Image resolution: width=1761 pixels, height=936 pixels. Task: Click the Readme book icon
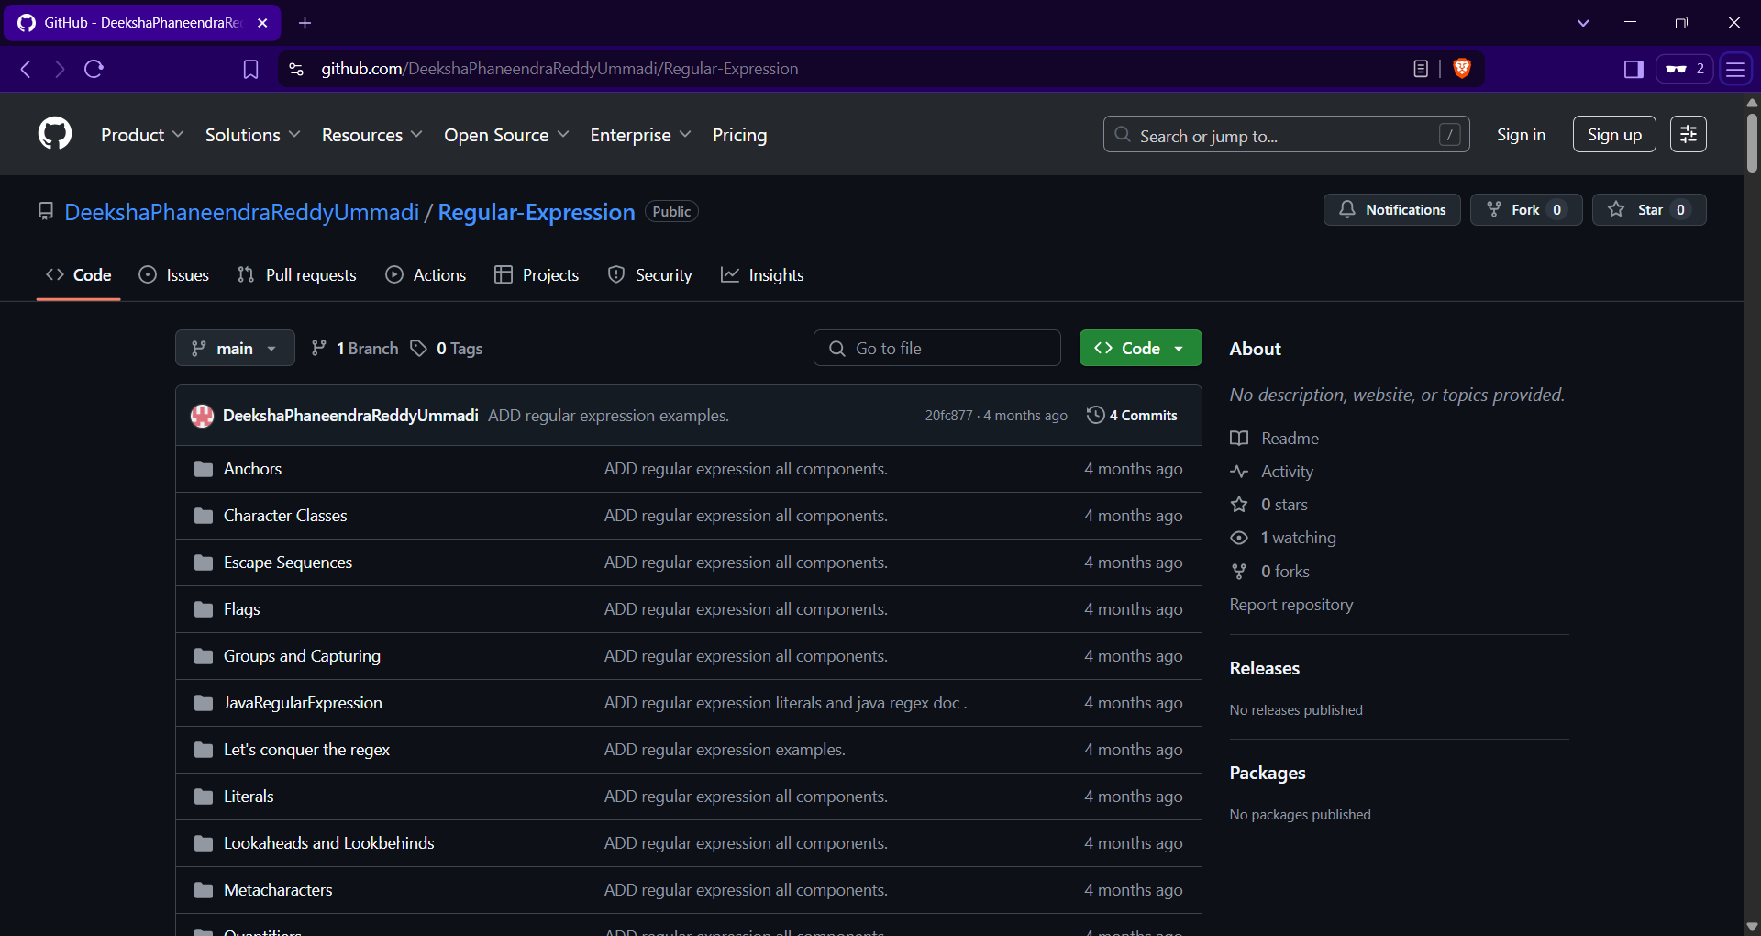(x=1239, y=439)
